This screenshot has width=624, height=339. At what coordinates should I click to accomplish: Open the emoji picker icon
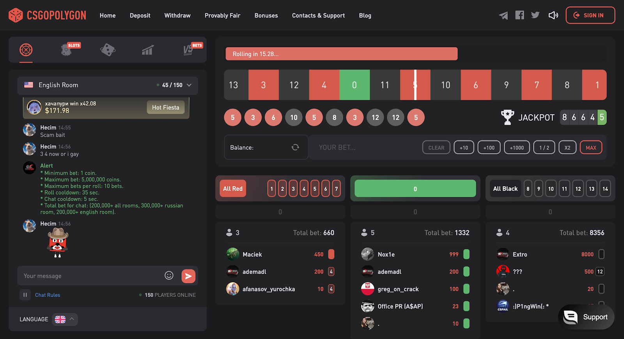(169, 275)
